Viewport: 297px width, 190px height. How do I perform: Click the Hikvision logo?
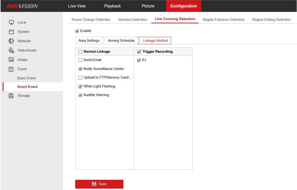[23, 6]
